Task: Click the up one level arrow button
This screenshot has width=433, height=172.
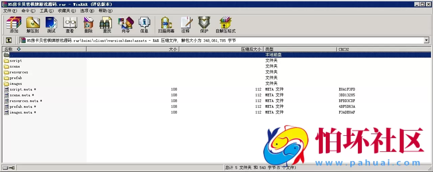Action: pyautogui.click(x=9, y=41)
